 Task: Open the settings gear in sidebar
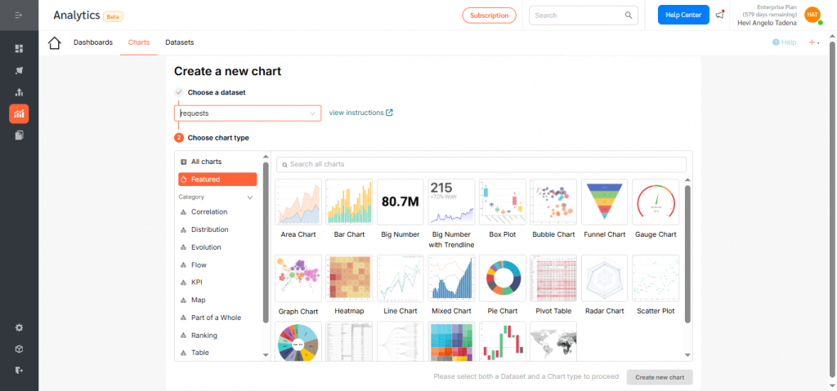point(19,327)
